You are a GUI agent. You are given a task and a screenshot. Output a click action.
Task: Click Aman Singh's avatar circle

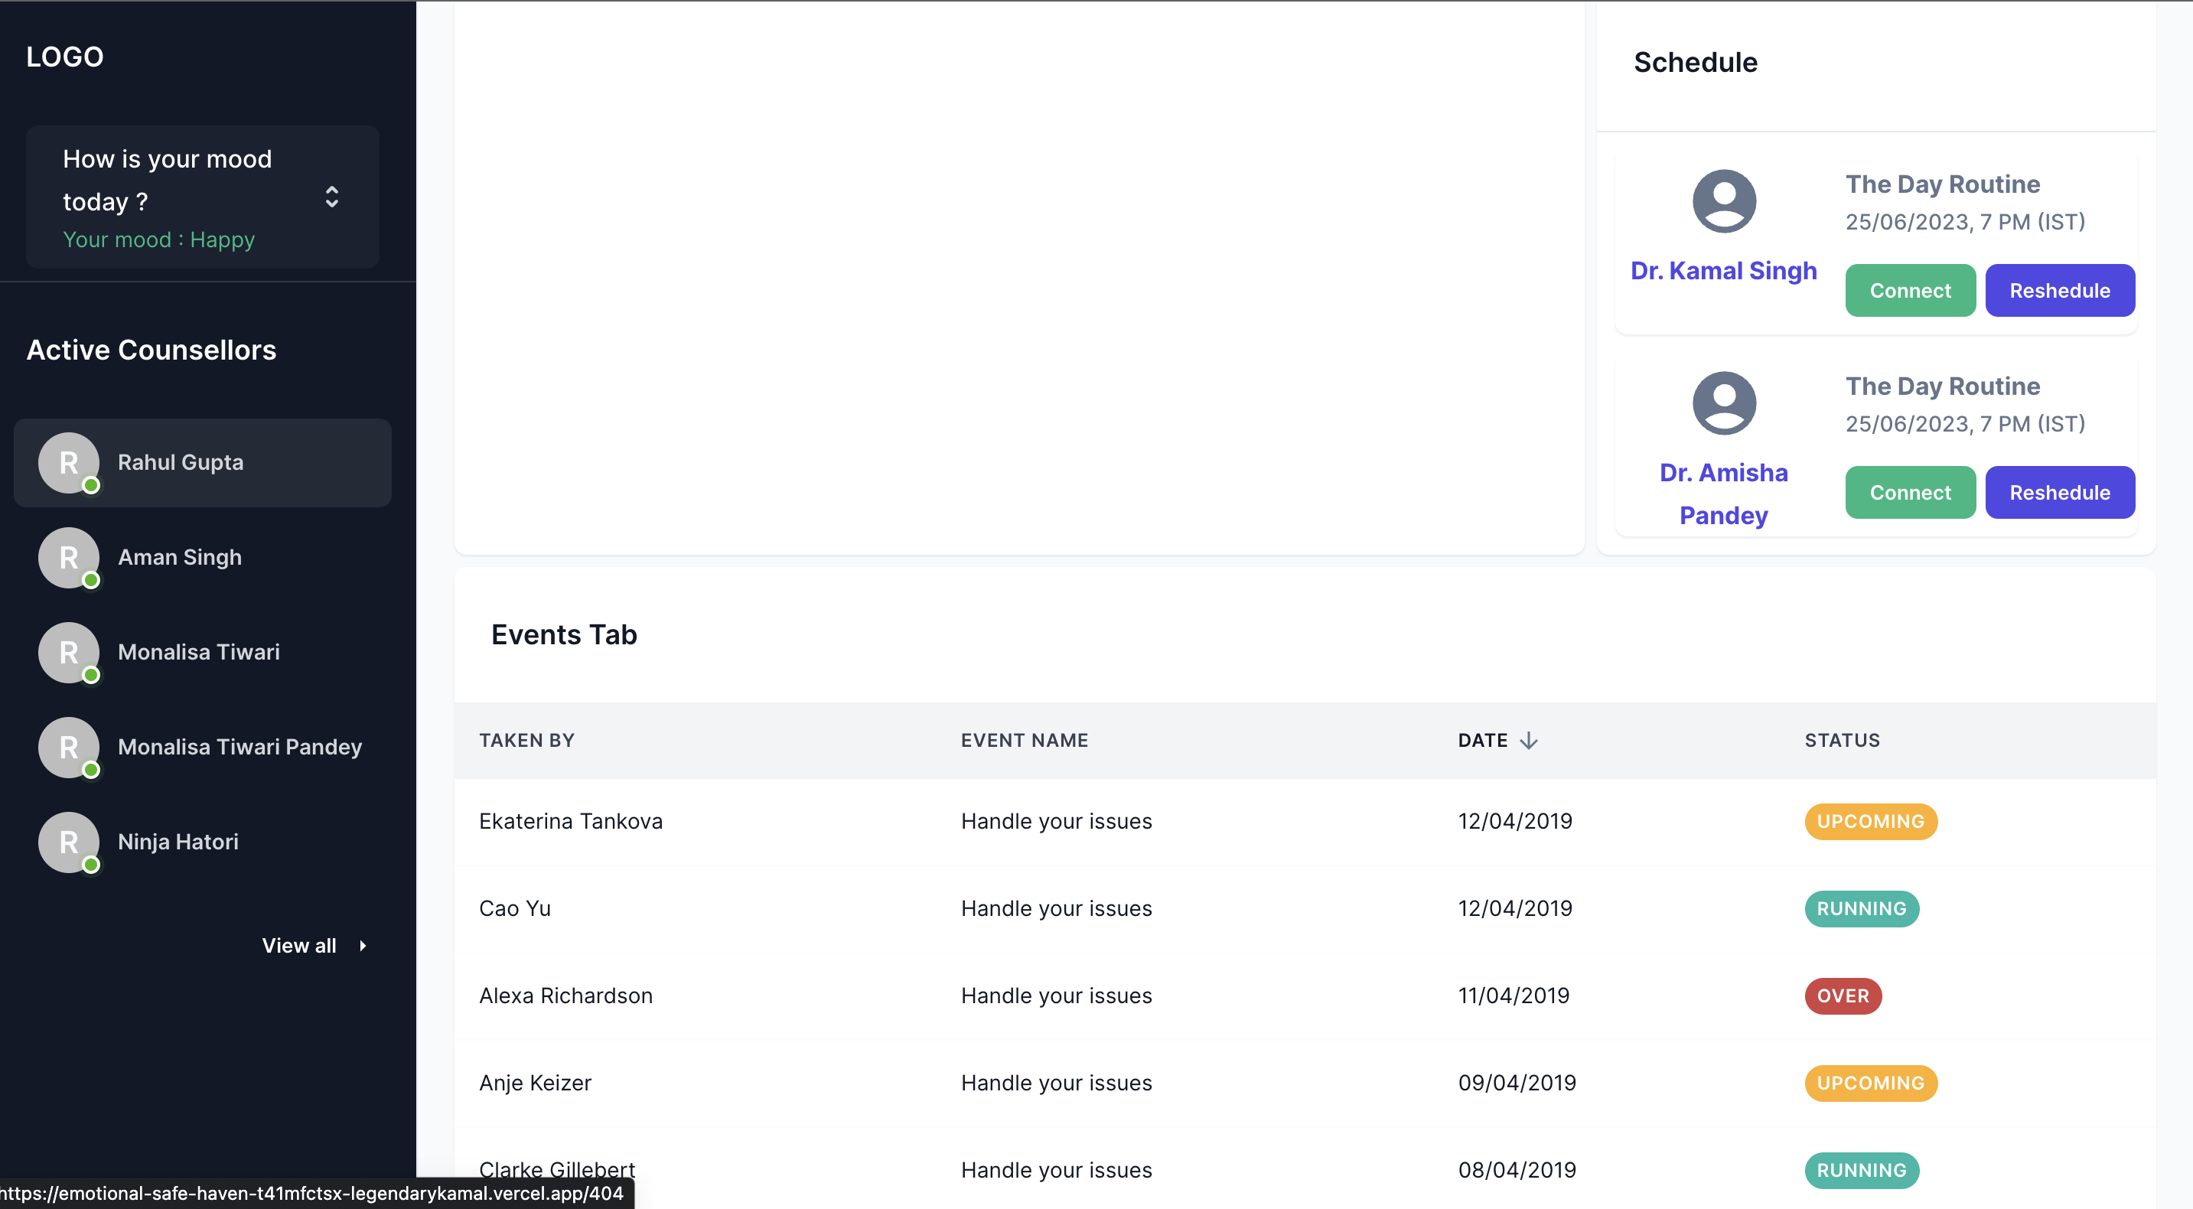(x=68, y=558)
